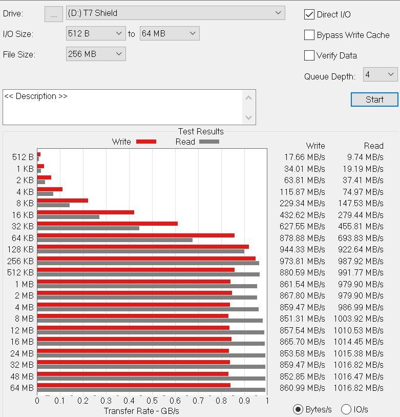Click the description scrollbar up arrow
The width and height of the screenshot is (400, 417).
point(249,98)
